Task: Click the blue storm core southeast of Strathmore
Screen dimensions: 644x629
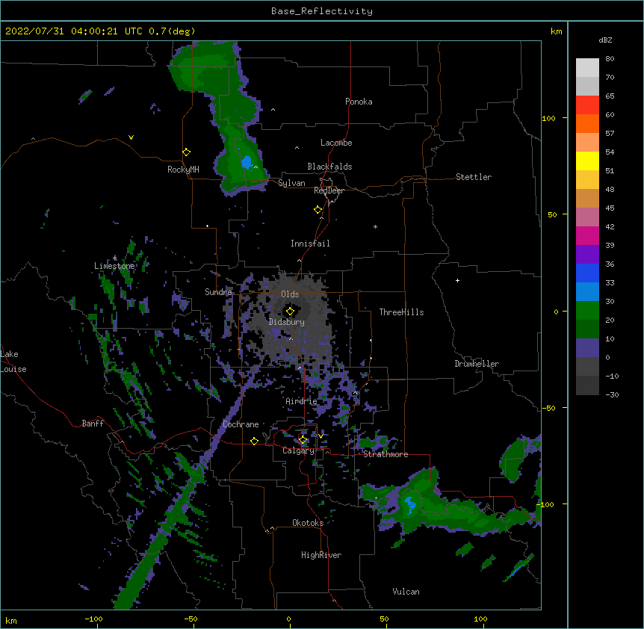Action: pyautogui.click(x=410, y=504)
